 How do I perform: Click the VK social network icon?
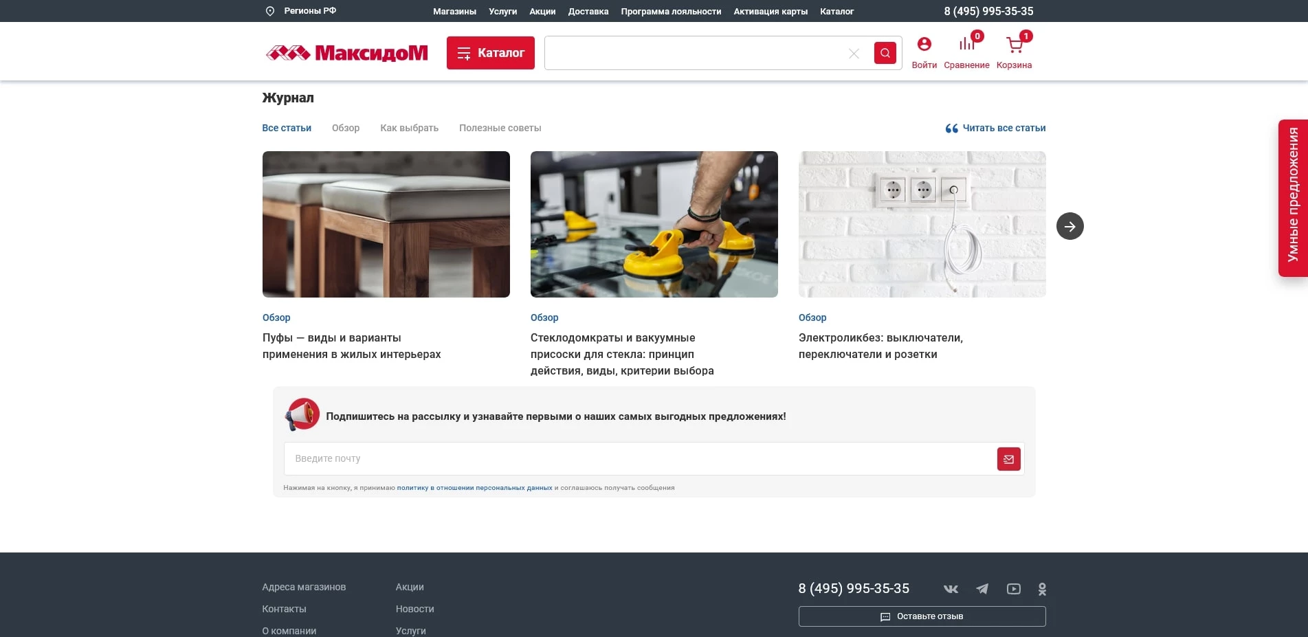(x=951, y=589)
